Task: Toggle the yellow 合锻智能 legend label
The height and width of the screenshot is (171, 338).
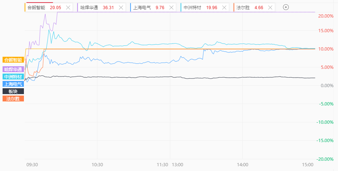Action: [x=13, y=60]
